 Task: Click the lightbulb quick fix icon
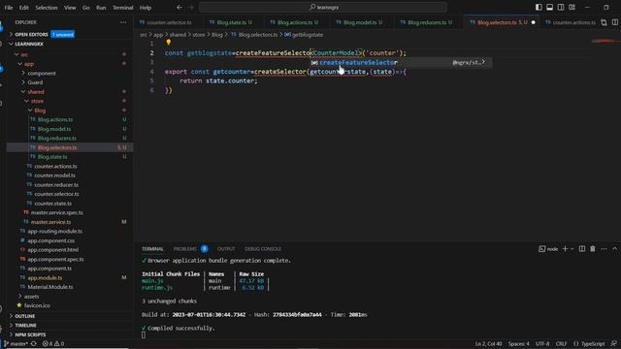pyautogui.click(x=168, y=42)
